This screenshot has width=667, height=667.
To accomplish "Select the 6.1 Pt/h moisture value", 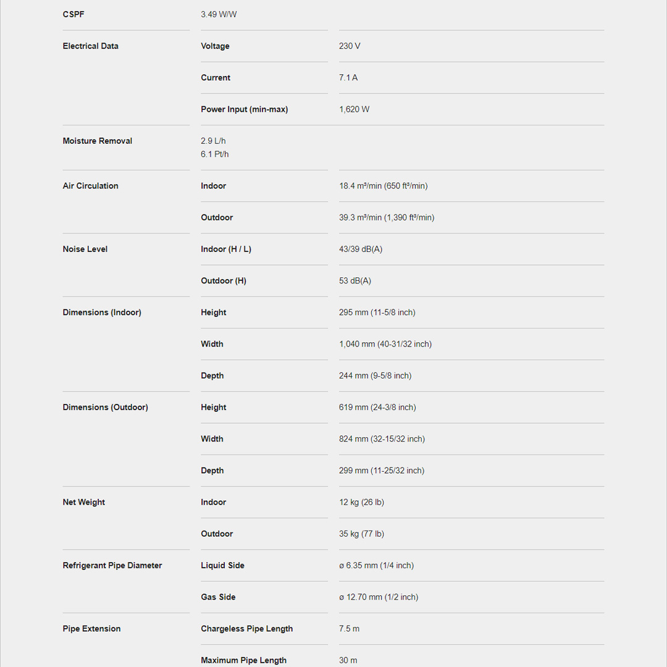I will coord(214,154).
